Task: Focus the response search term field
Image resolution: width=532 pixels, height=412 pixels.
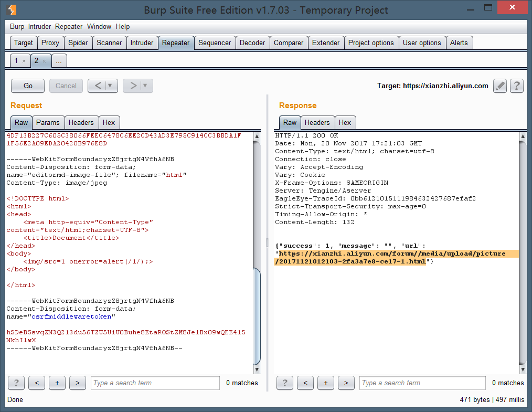Action: [x=422, y=383]
